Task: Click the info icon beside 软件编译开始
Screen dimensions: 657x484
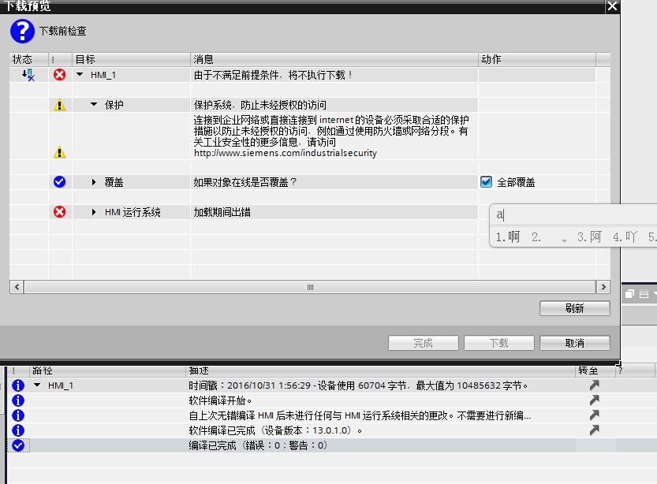Action: click(x=18, y=400)
